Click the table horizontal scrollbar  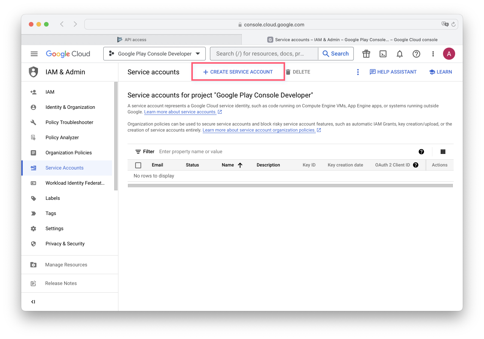click(x=290, y=186)
